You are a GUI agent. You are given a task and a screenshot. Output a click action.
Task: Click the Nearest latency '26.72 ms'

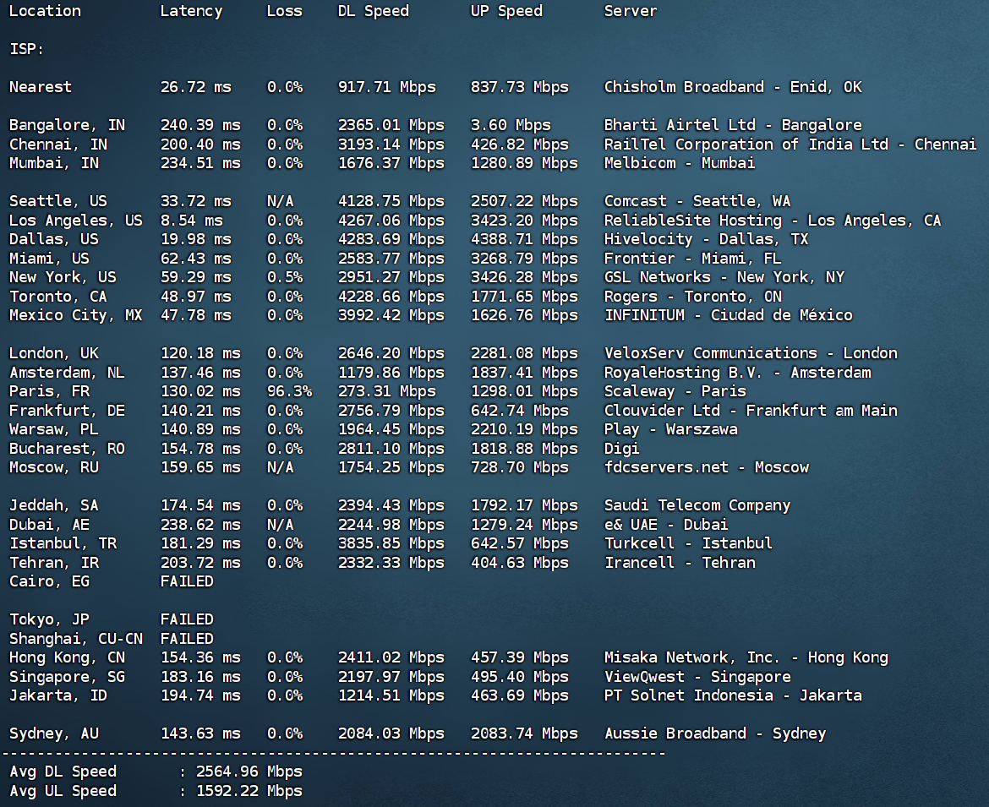(x=195, y=87)
